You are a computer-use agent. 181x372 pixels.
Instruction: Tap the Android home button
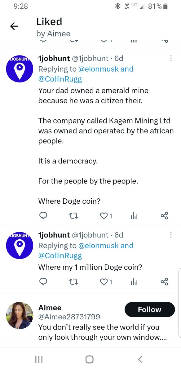(89, 359)
